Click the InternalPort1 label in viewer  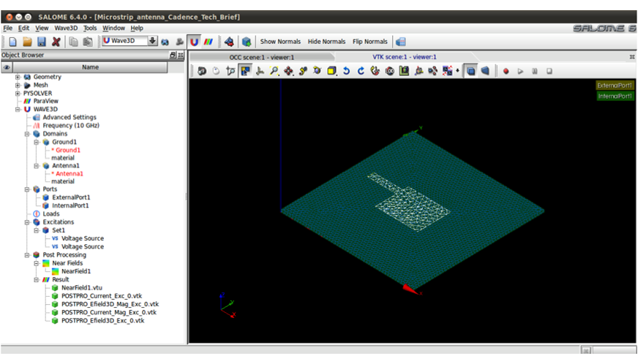click(x=615, y=96)
